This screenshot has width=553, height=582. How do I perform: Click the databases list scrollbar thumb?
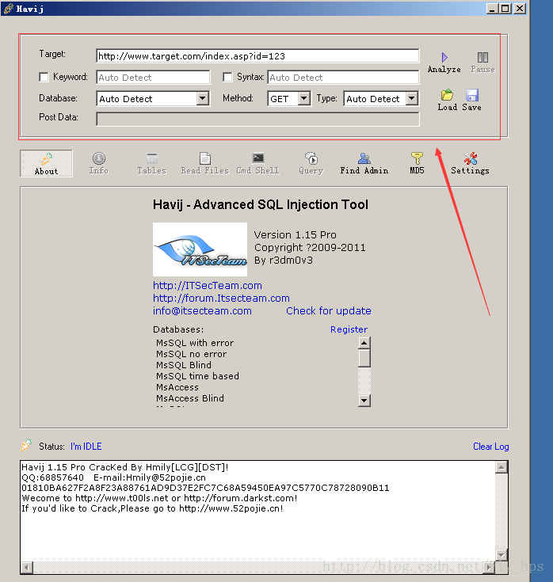(364, 358)
